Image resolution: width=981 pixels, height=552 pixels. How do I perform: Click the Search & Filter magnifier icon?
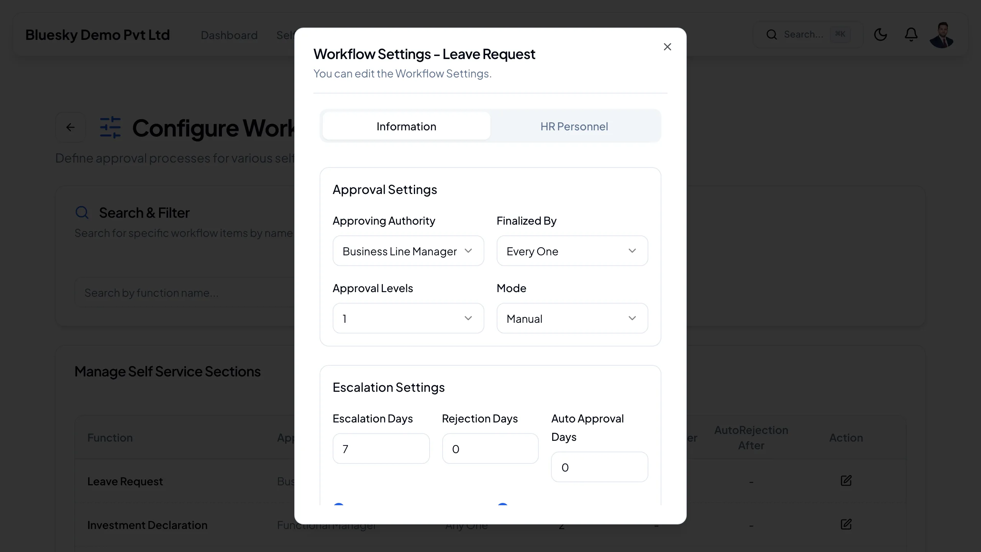coord(82,212)
